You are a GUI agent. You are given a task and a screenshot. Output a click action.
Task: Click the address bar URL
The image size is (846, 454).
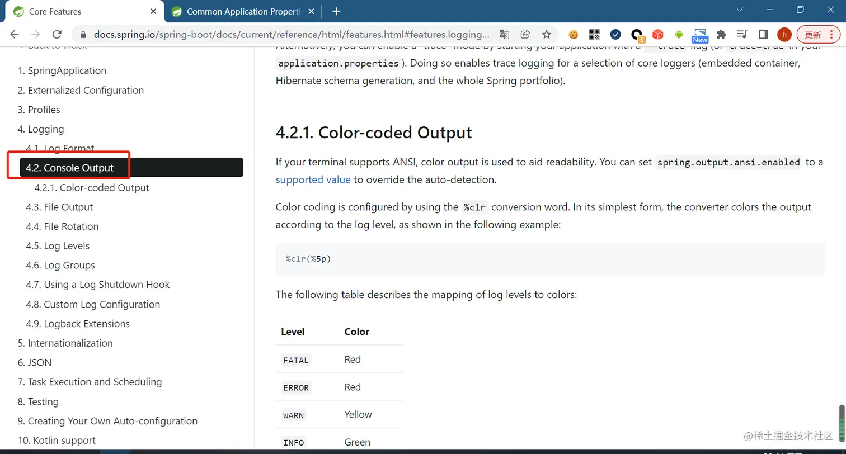(x=291, y=35)
